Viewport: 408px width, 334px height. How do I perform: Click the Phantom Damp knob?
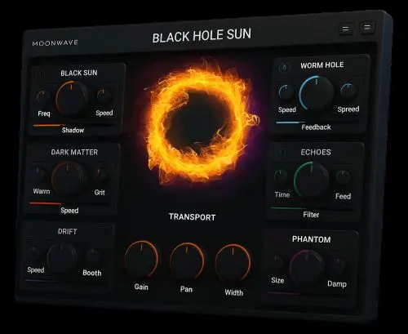coord(339,265)
